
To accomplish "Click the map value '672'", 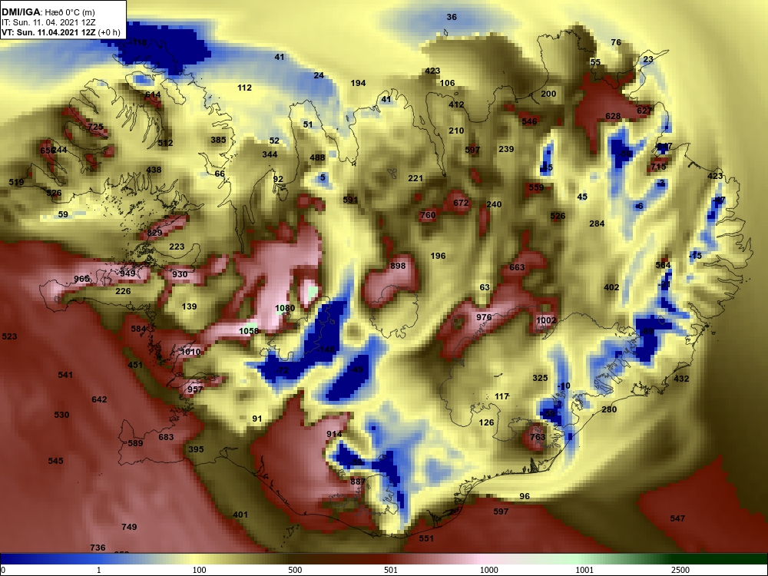I will click(x=461, y=202).
